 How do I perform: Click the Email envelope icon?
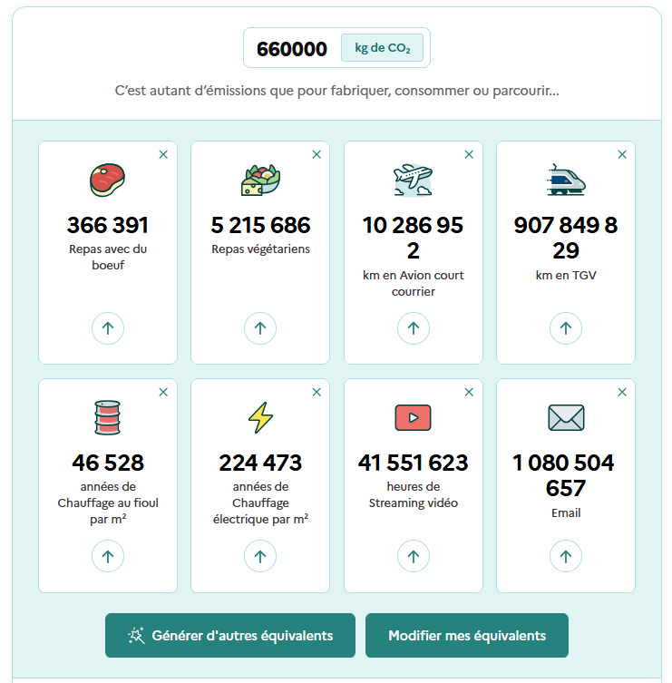(x=566, y=417)
